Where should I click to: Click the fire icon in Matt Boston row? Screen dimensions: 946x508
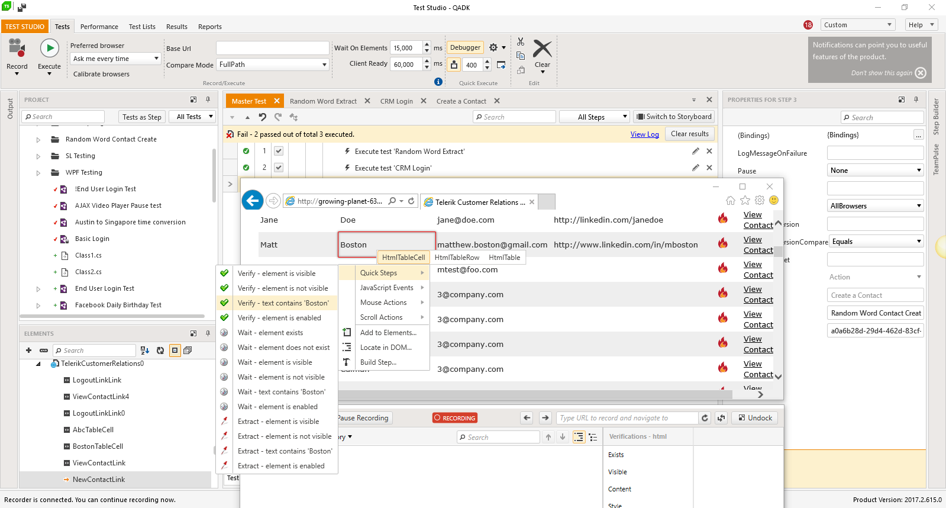[723, 243]
